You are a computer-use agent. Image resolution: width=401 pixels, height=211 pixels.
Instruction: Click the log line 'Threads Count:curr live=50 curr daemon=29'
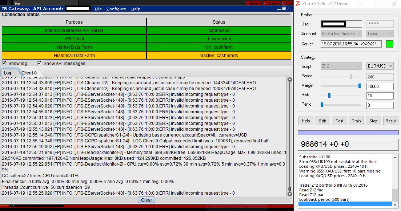point(46,187)
